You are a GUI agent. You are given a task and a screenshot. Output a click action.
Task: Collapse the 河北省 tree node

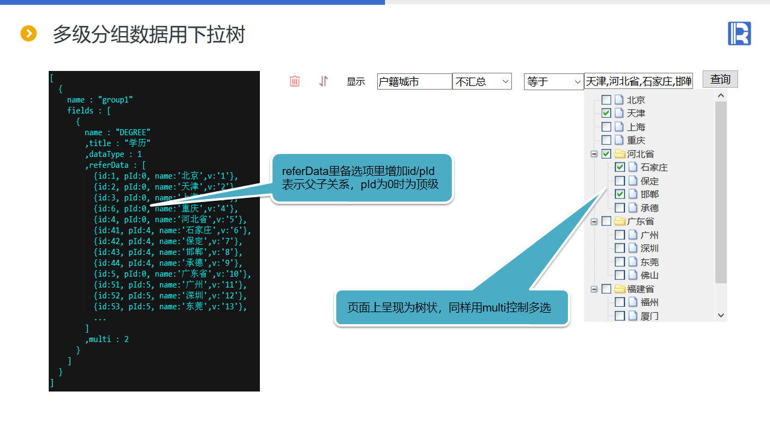click(x=594, y=154)
